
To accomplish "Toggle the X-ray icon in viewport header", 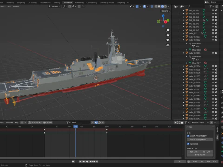I will pos(152,6).
